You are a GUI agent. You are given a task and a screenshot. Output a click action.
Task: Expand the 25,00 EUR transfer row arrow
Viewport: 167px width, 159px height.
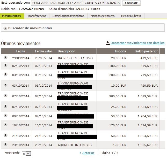click(5, 106)
